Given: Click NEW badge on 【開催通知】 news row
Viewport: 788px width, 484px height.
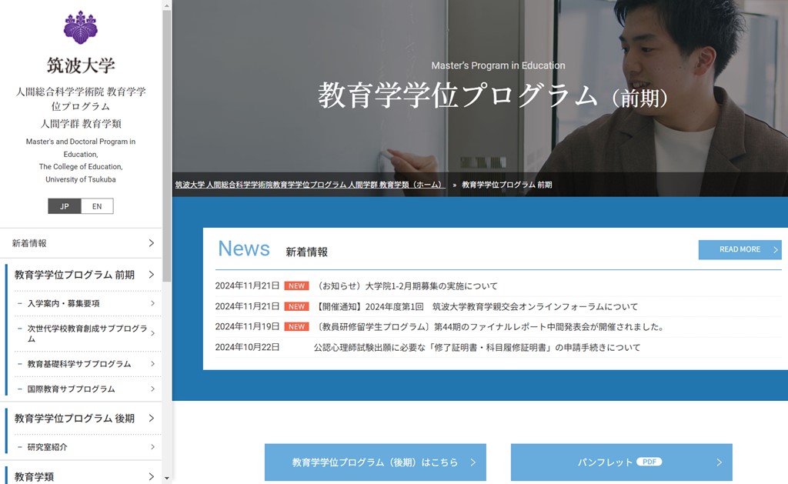Looking at the screenshot, I should coord(296,306).
